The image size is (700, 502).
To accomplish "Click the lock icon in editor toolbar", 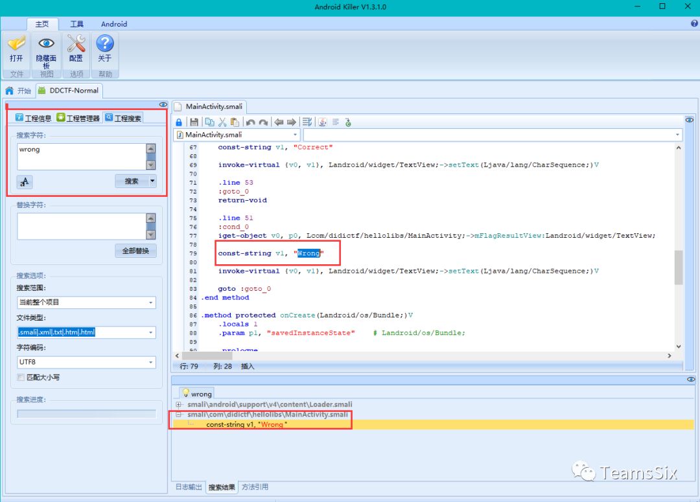I will pyautogui.click(x=179, y=122).
